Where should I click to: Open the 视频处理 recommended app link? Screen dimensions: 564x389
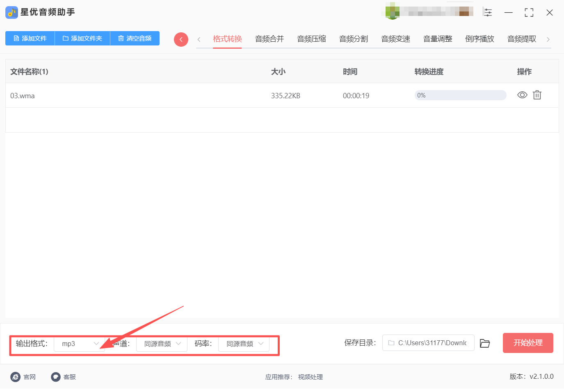point(311,377)
